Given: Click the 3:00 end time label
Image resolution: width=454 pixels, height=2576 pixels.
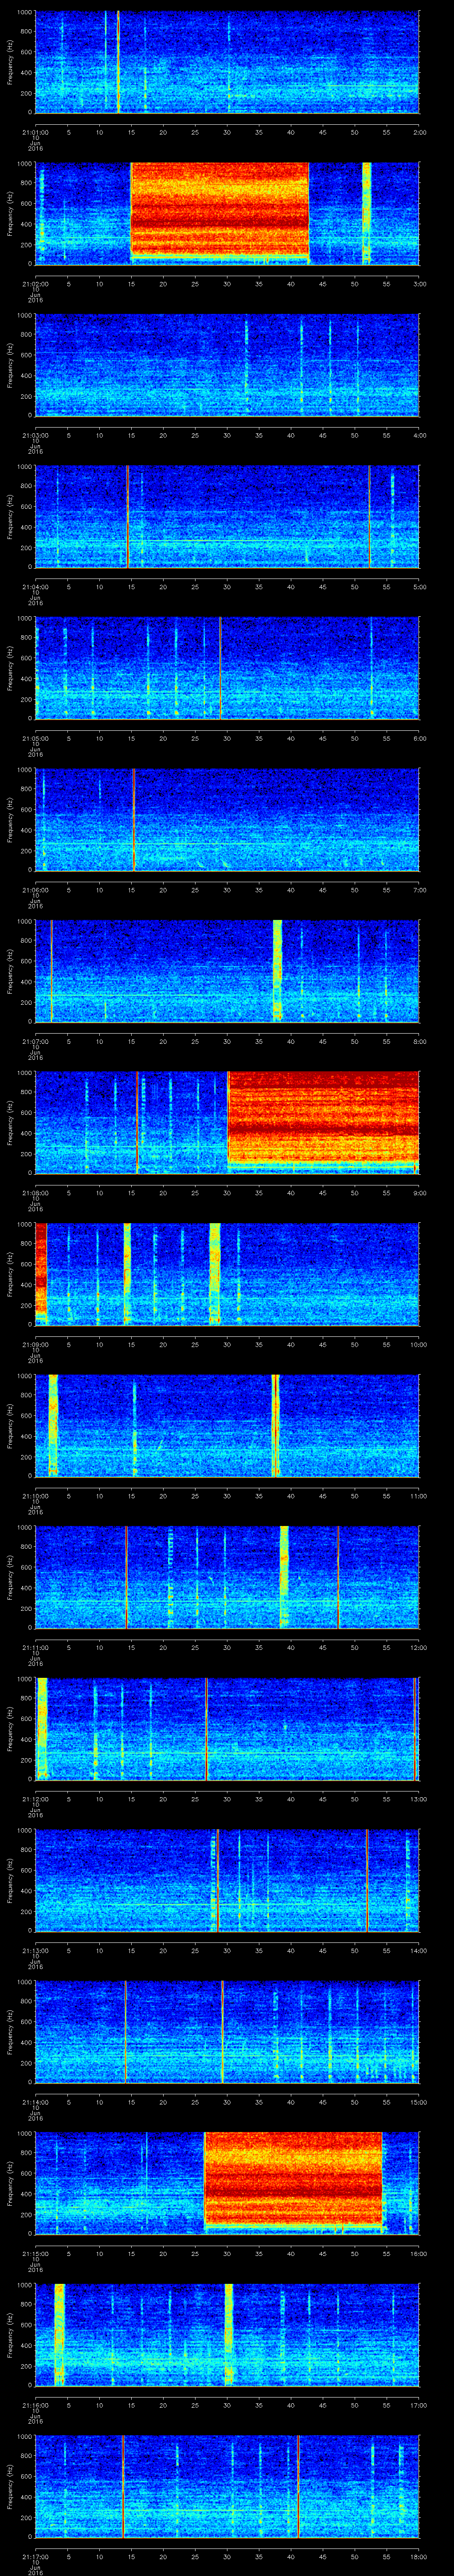Looking at the screenshot, I should coord(419,284).
